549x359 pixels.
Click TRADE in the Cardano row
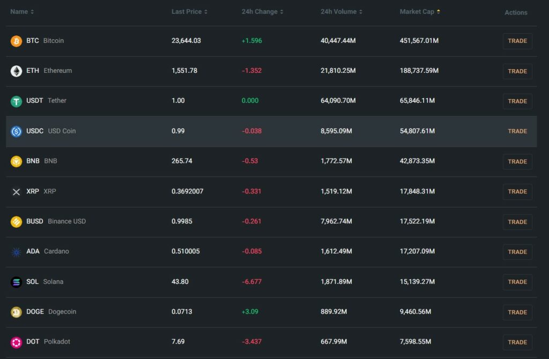click(x=517, y=252)
